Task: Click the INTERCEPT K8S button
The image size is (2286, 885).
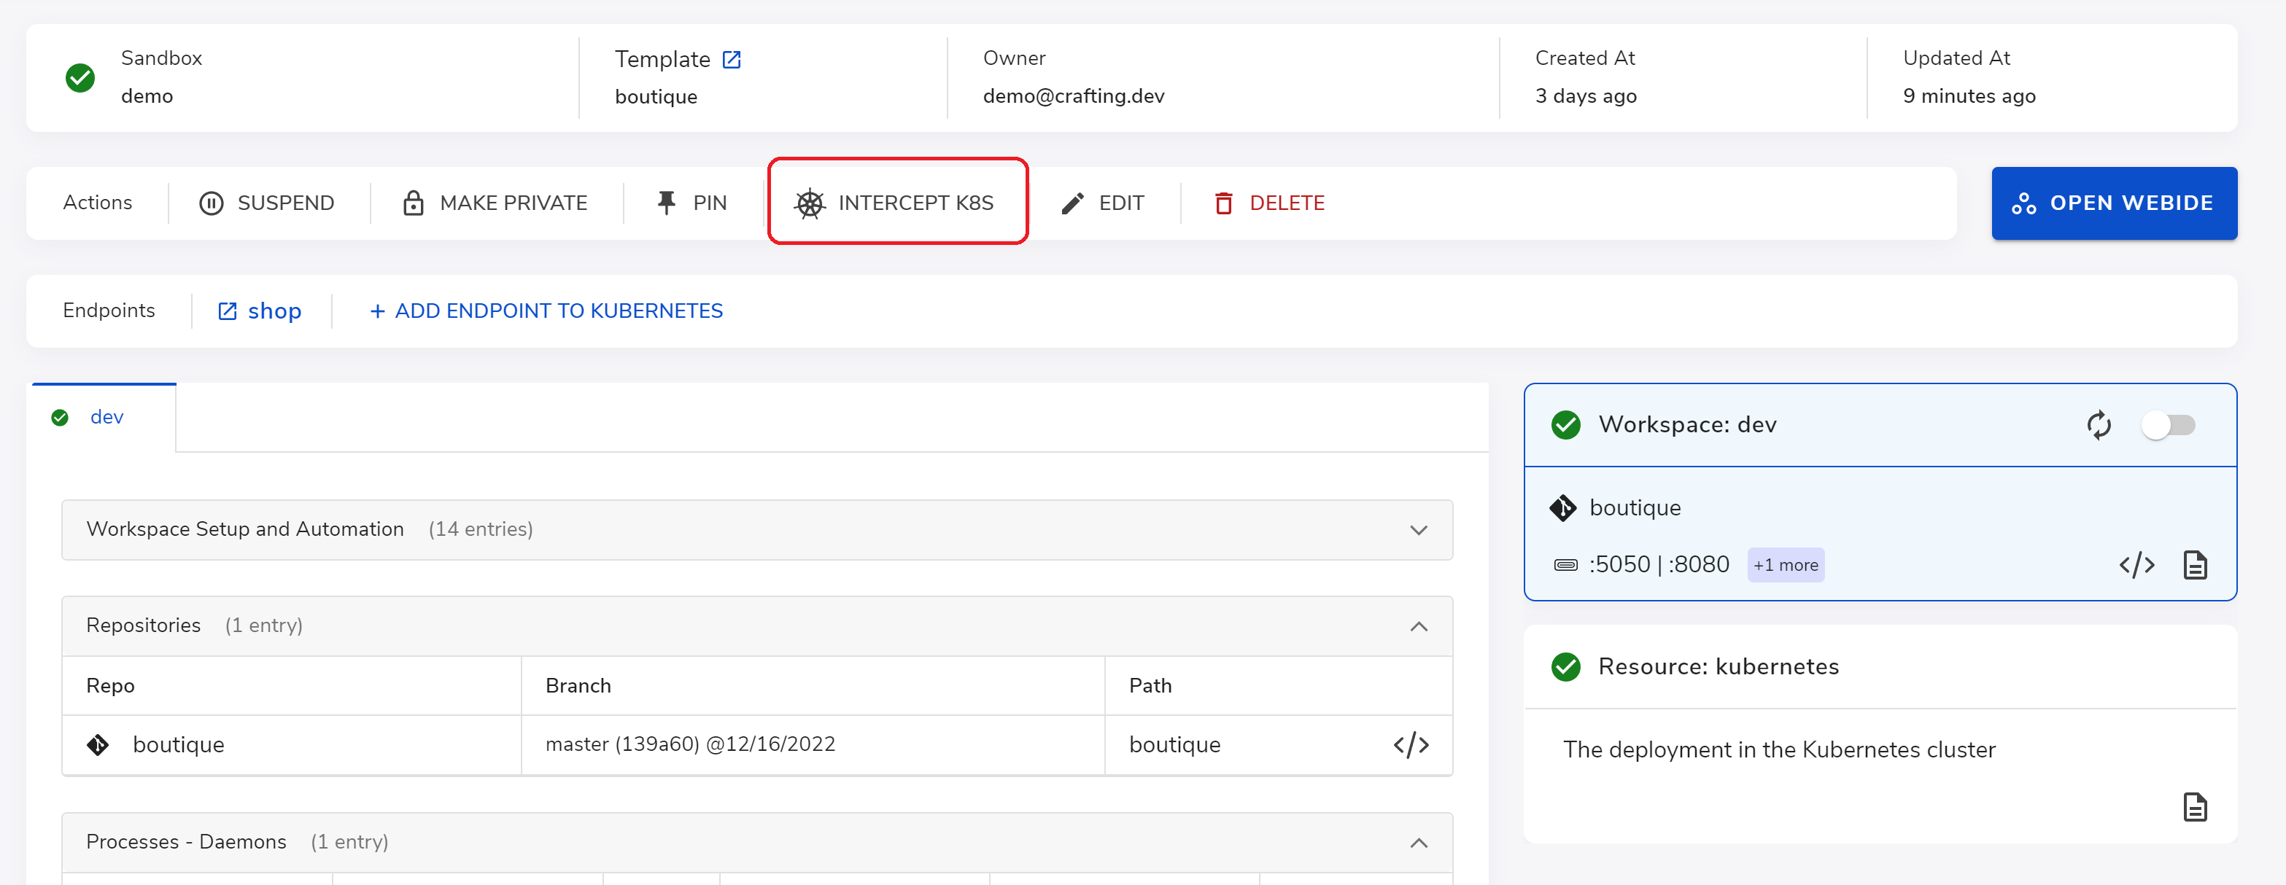Action: [x=894, y=203]
